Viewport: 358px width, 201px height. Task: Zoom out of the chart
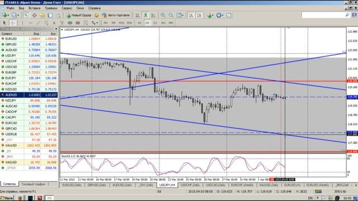coord(171,15)
